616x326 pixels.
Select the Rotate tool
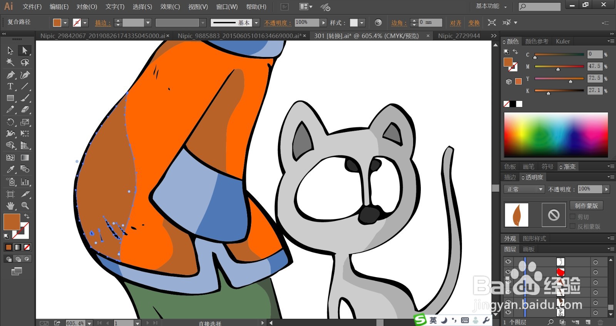click(x=10, y=122)
